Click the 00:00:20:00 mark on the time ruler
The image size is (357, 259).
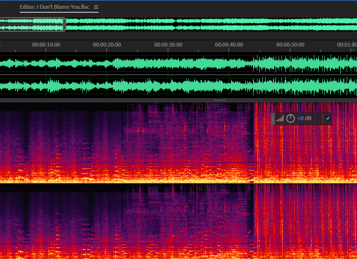tap(107, 45)
